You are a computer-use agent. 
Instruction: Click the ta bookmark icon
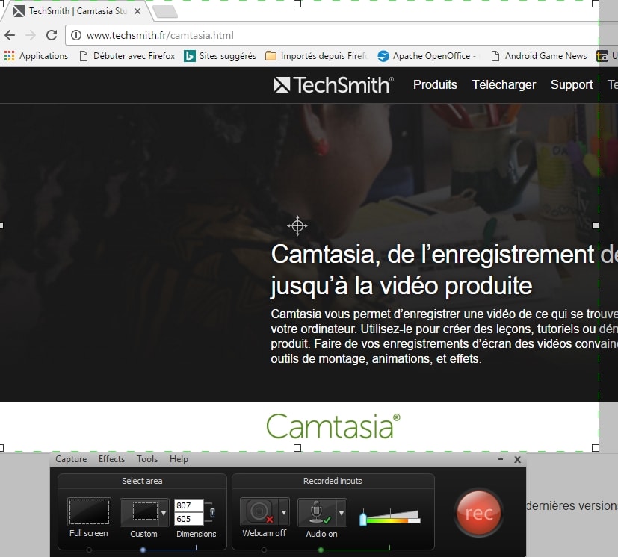click(602, 56)
